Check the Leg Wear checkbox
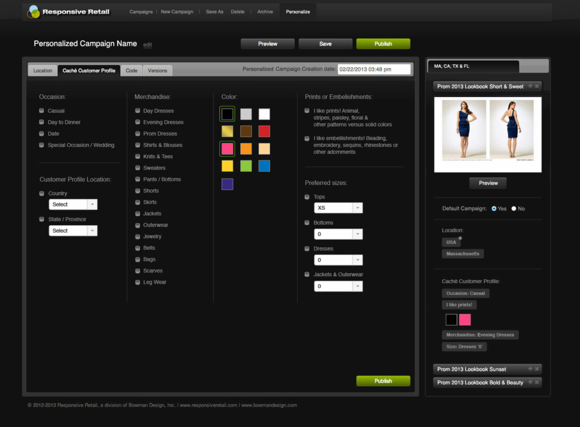The height and width of the screenshot is (427, 580). click(x=138, y=282)
